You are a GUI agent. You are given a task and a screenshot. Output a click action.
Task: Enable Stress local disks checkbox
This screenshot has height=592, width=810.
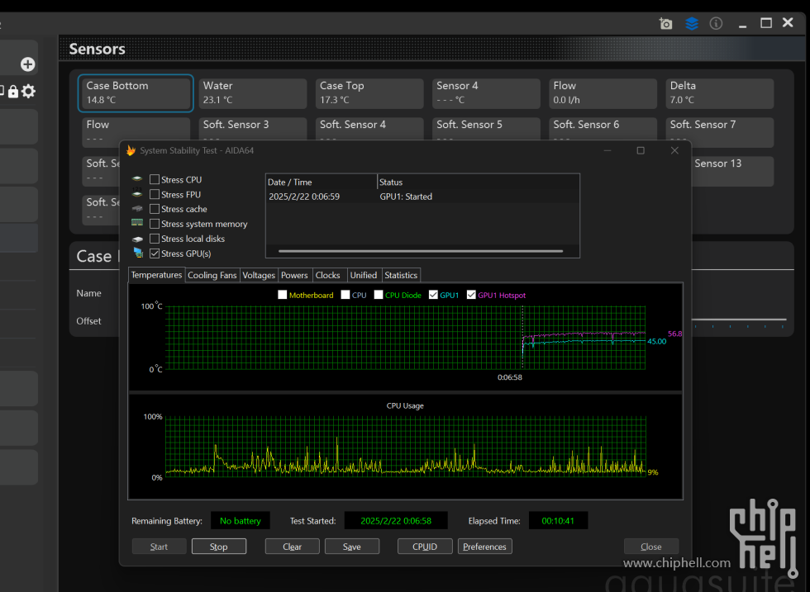point(155,239)
